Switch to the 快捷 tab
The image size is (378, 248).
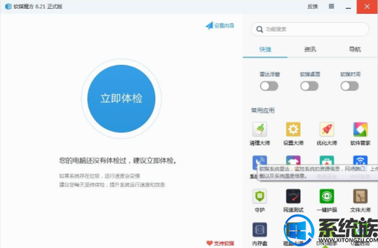(x=265, y=49)
